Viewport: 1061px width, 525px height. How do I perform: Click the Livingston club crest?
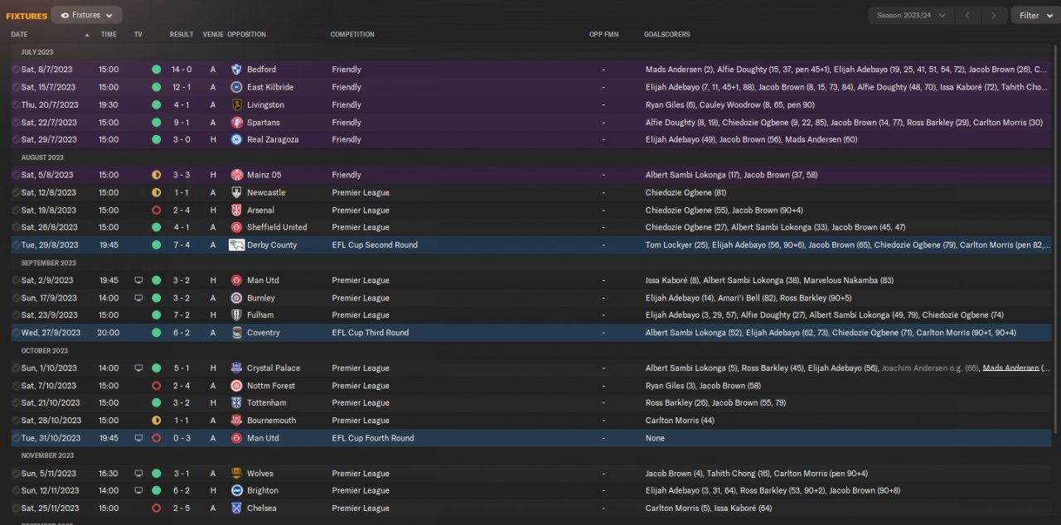pos(236,105)
